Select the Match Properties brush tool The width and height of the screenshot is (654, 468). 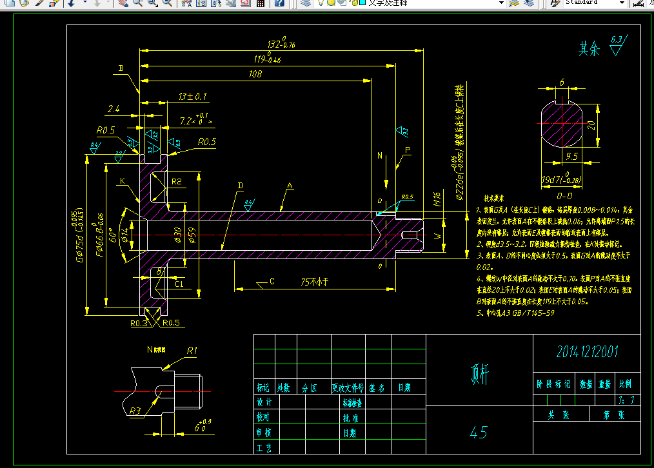point(39,3)
